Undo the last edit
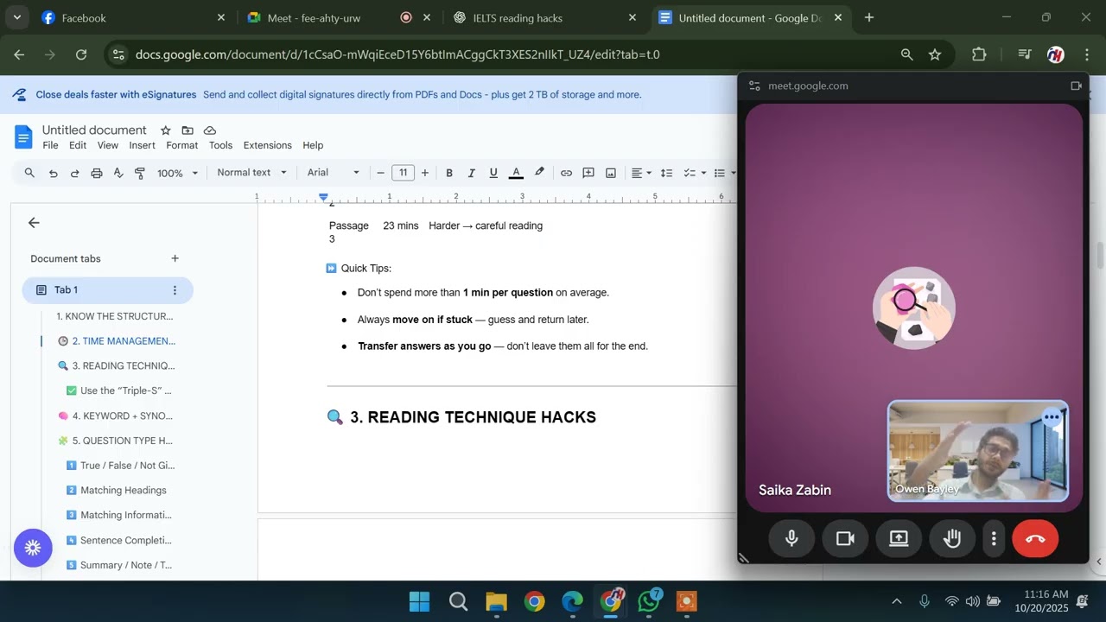This screenshot has height=622, width=1106. 53,173
